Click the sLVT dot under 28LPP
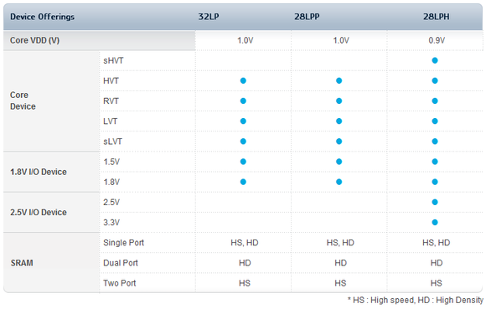 click(339, 142)
